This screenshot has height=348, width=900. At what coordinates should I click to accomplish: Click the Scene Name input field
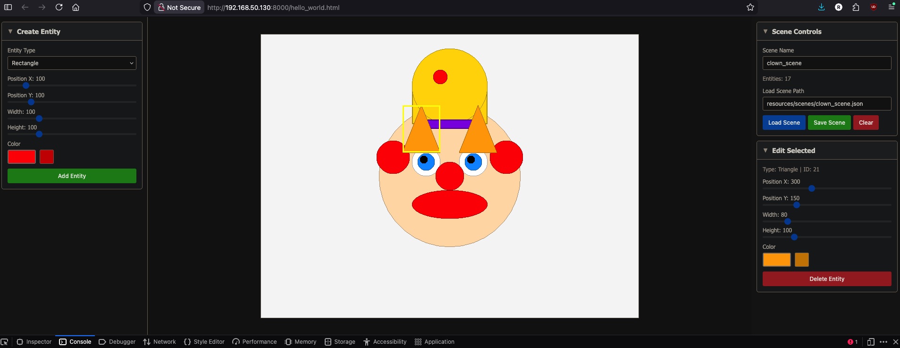[x=827, y=63]
